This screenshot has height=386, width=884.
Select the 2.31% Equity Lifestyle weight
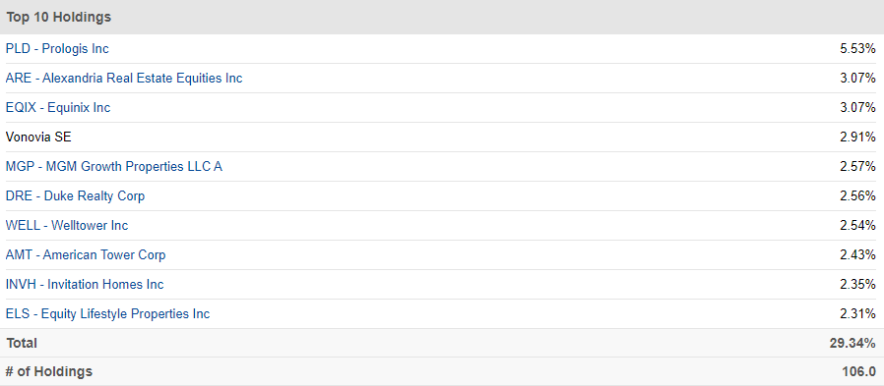pyautogui.click(x=857, y=313)
